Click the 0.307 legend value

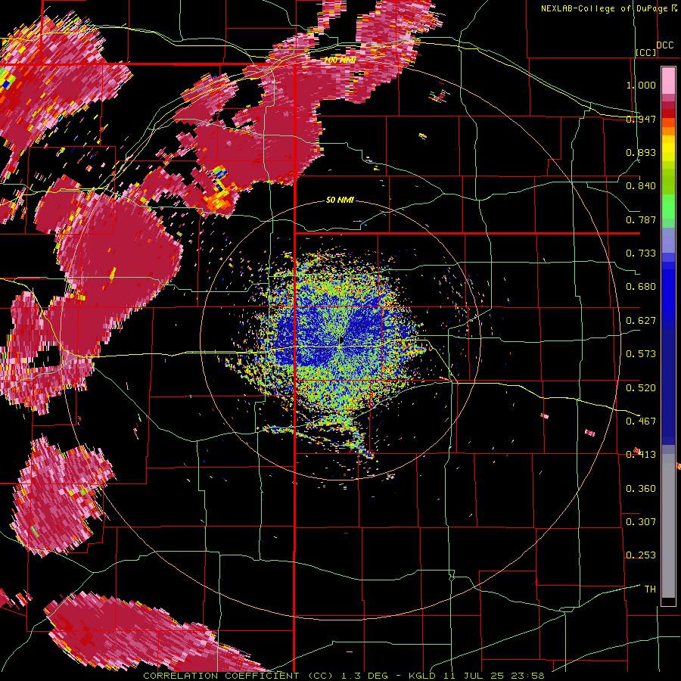click(x=641, y=522)
